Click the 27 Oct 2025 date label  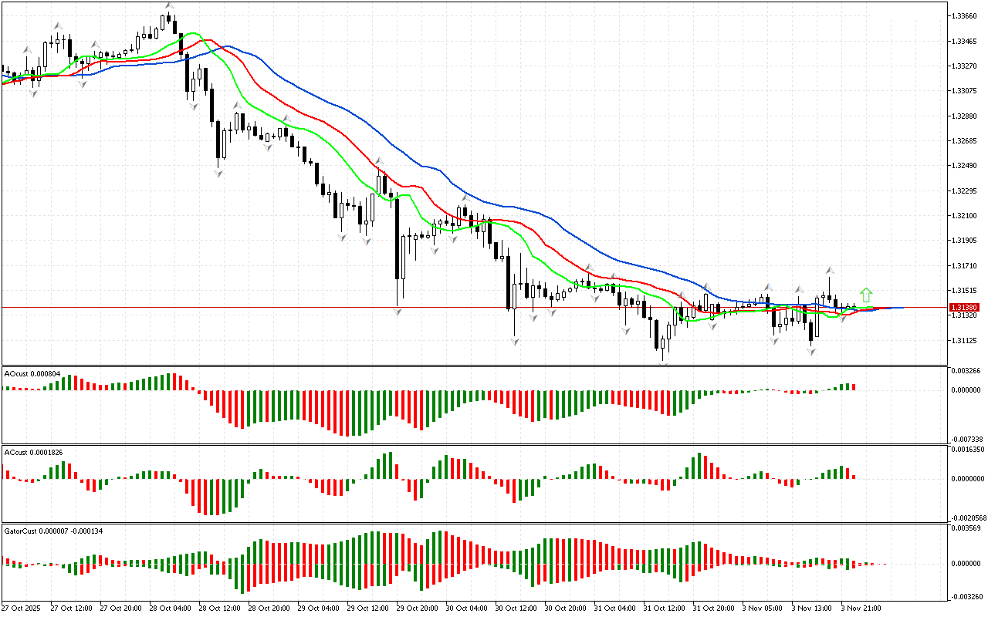point(21,609)
